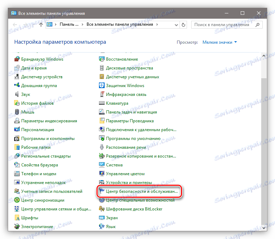The image size is (275, 239).
Task: Open the Электропитание icon
Action: (x=17, y=227)
